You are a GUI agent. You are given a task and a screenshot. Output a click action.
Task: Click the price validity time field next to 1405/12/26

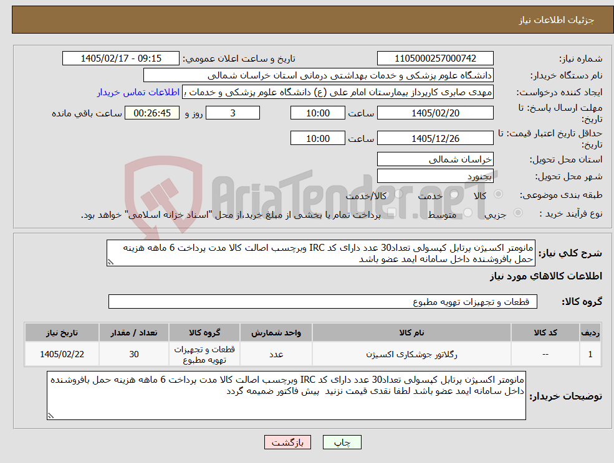[x=317, y=138]
